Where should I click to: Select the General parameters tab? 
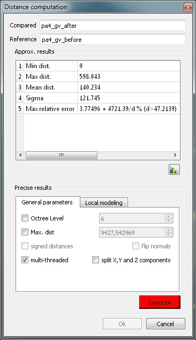pyautogui.click(x=47, y=202)
